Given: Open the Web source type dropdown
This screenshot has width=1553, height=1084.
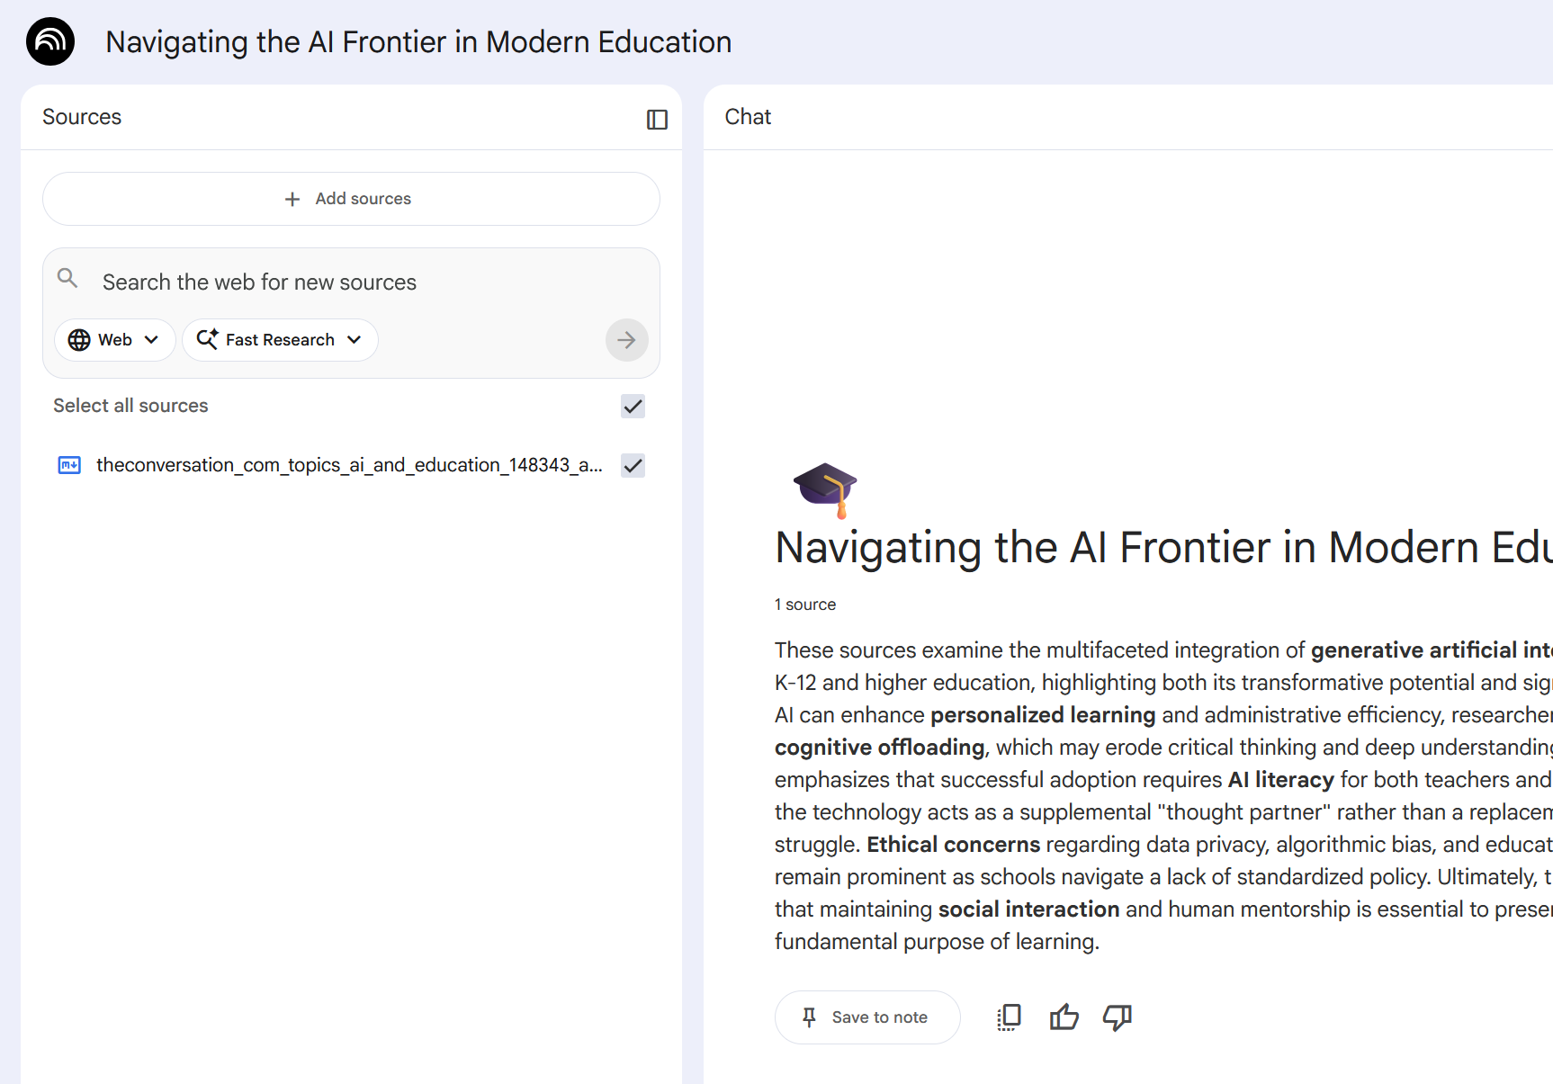Looking at the screenshot, I should point(114,340).
